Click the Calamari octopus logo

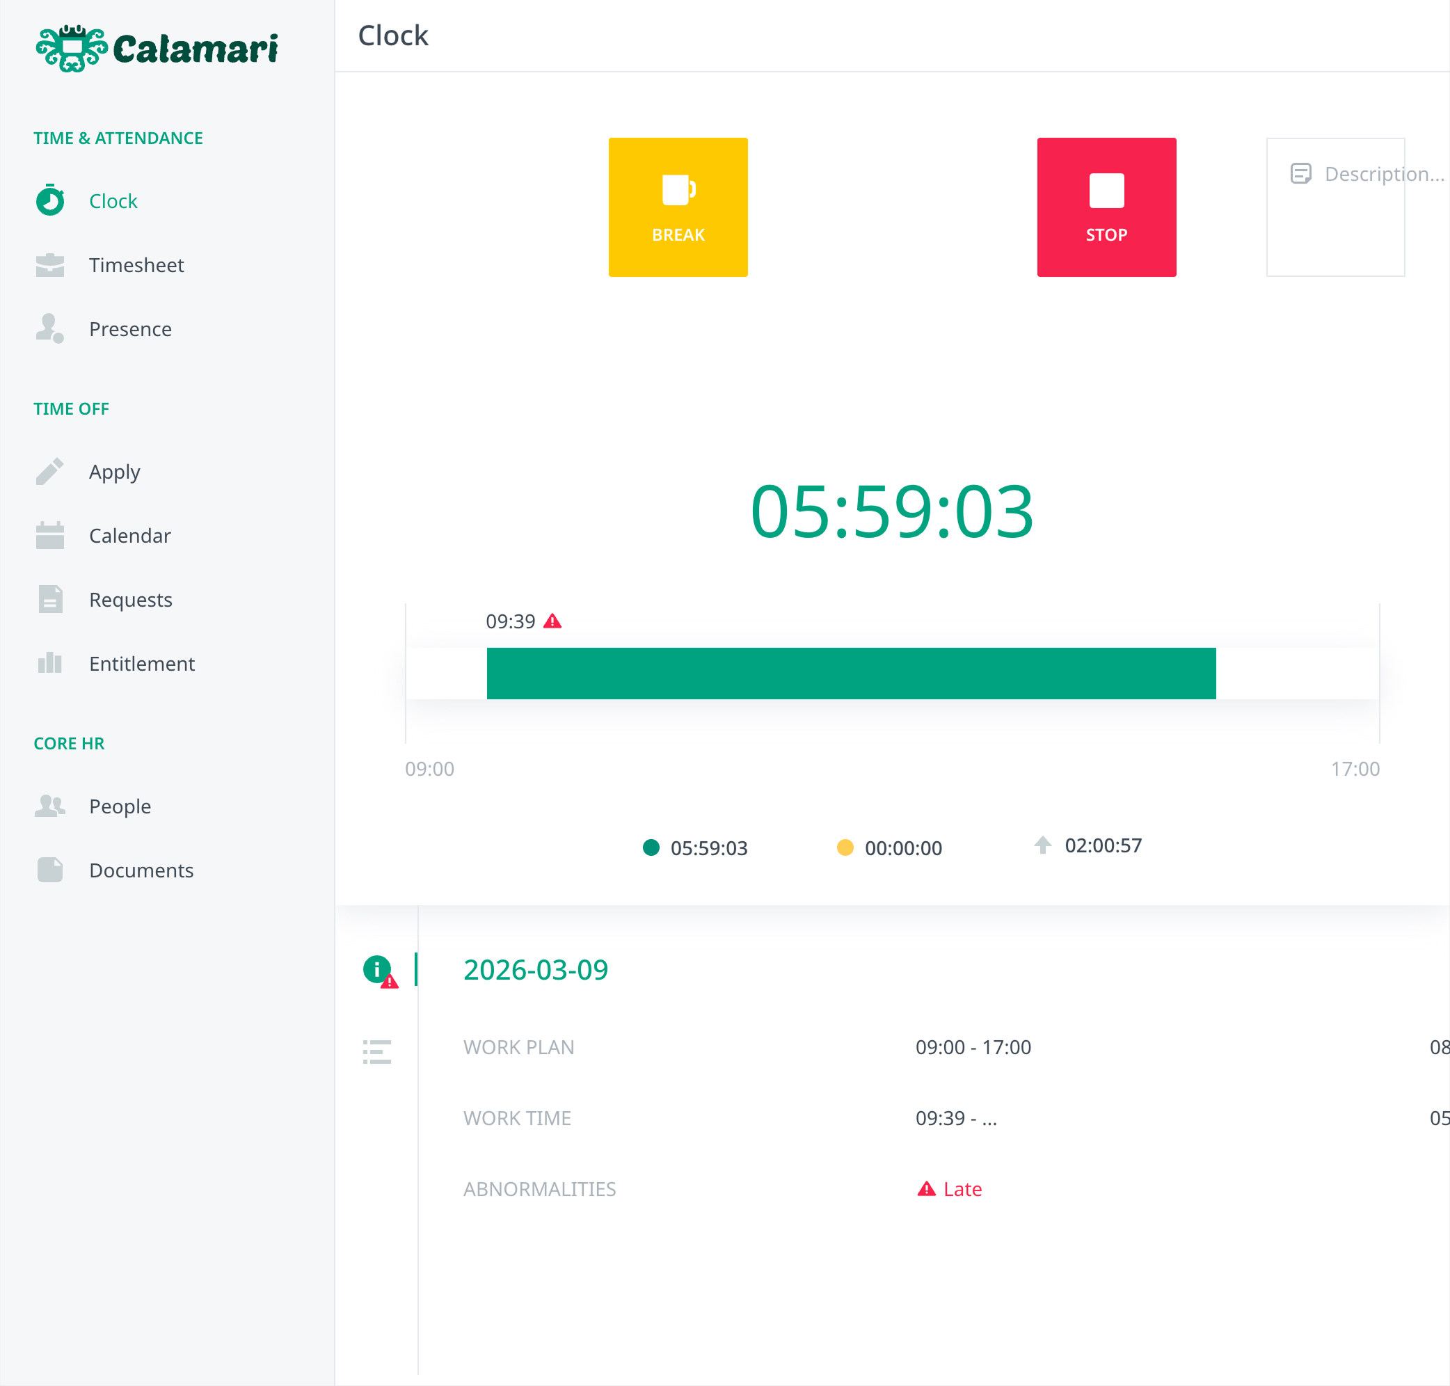(x=72, y=49)
